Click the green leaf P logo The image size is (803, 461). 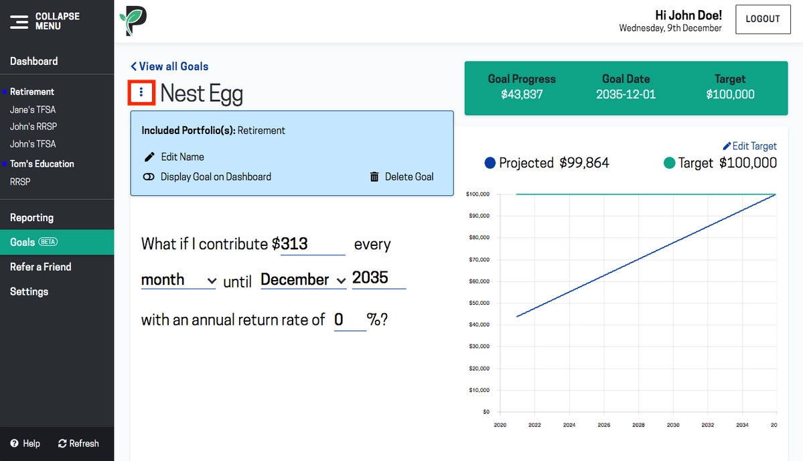click(x=133, y=21)
